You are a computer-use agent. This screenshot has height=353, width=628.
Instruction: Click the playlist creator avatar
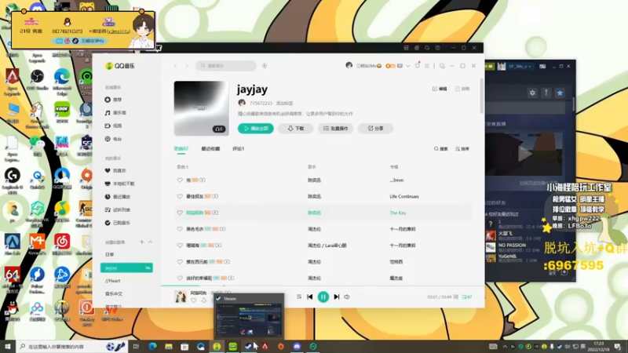coord(242,103)
